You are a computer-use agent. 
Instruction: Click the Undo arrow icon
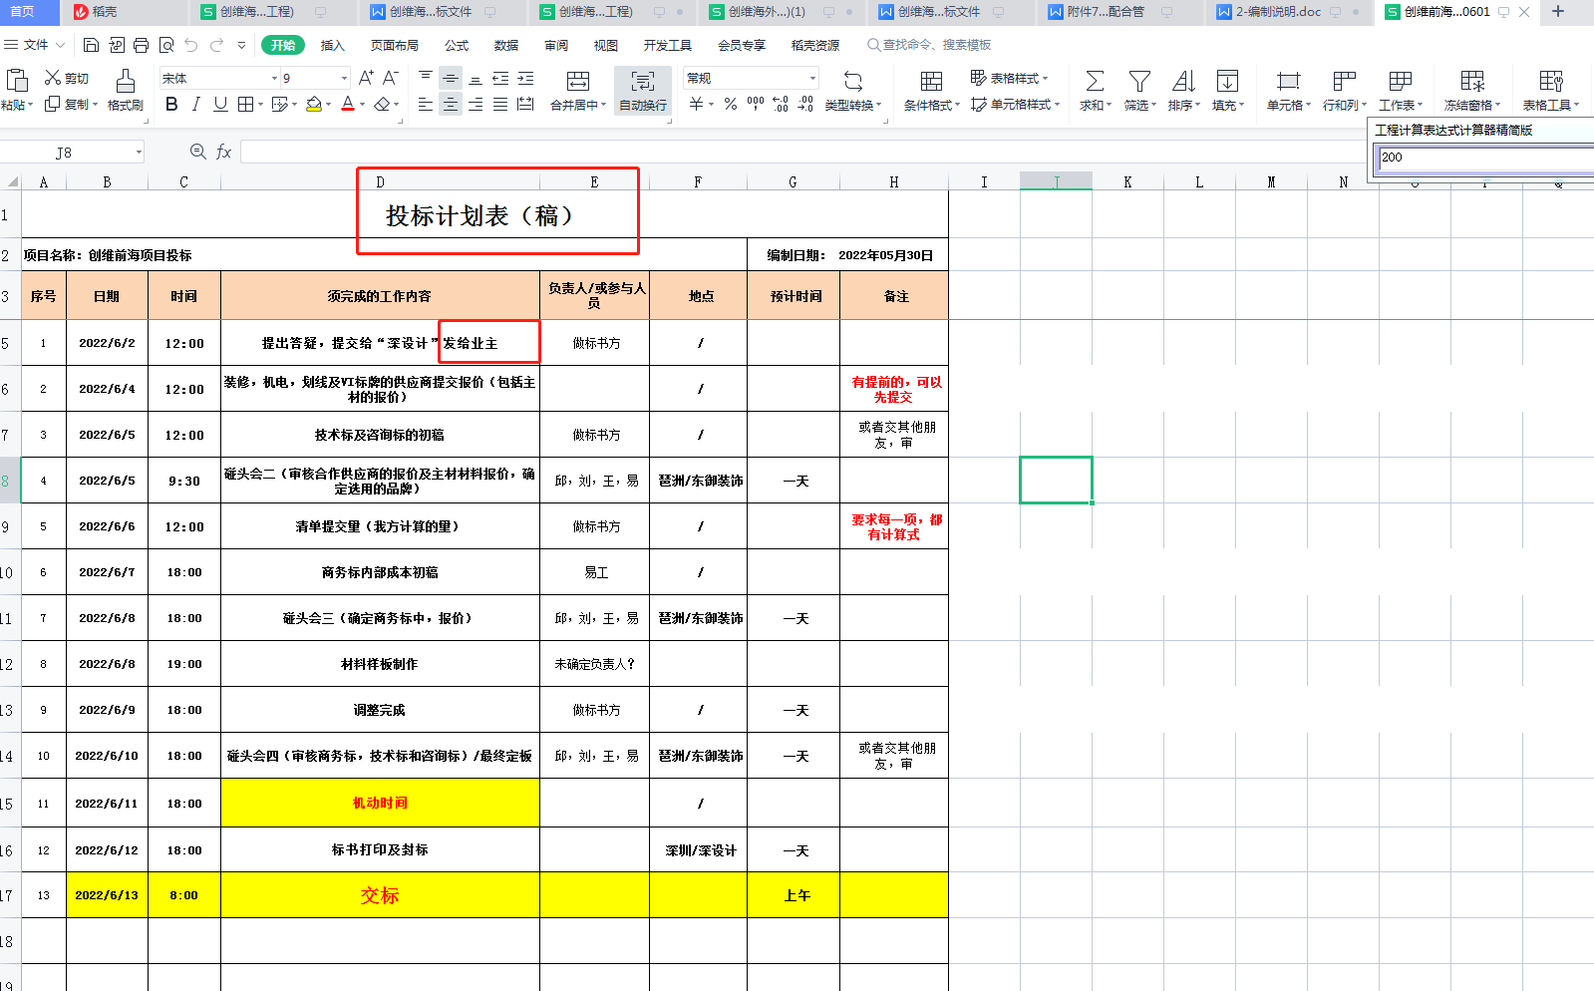(x=191, y=45)
